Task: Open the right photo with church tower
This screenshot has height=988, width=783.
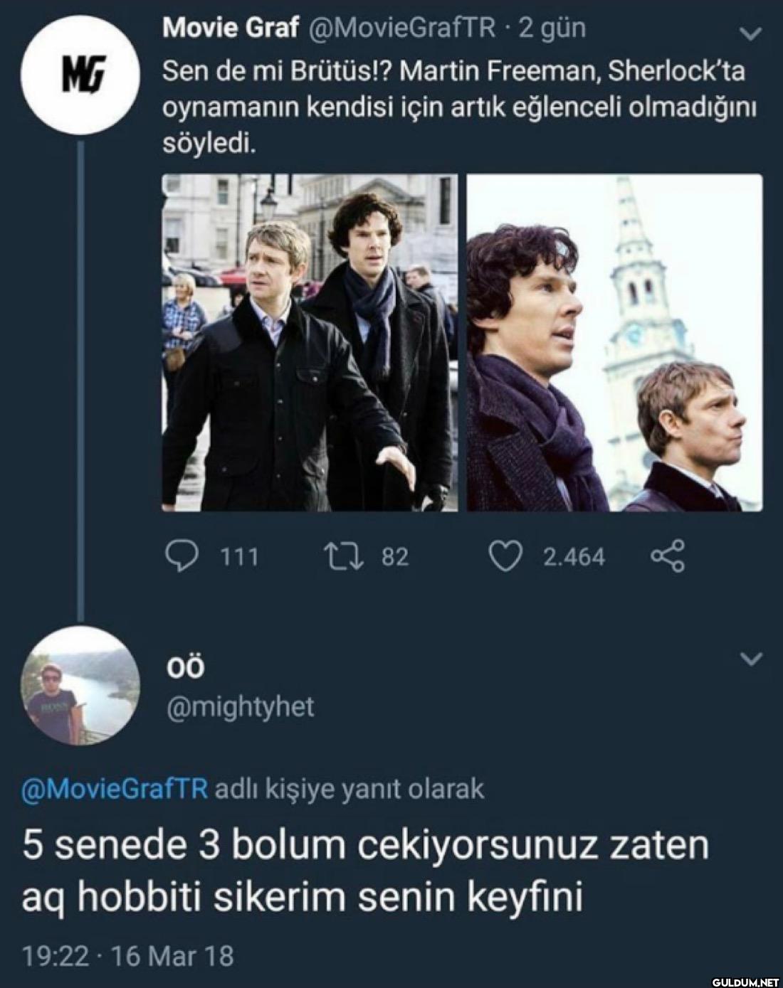Action: pyautogui.click(x=614, y=343)
